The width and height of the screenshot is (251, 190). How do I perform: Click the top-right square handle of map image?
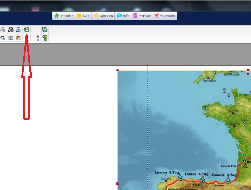pyautogui.click(x=248, y=70)
